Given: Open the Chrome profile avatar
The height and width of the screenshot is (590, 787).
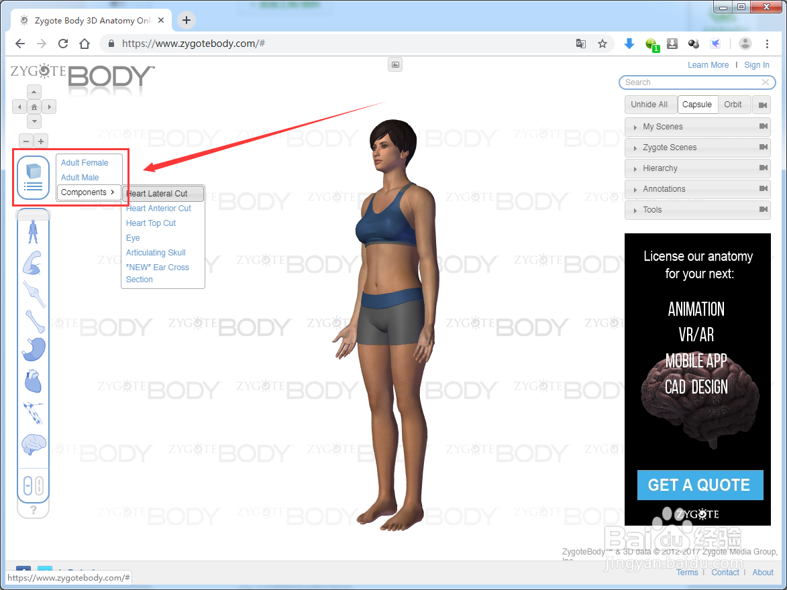Looking at the screenshot, I should click(x=745, y=44).
